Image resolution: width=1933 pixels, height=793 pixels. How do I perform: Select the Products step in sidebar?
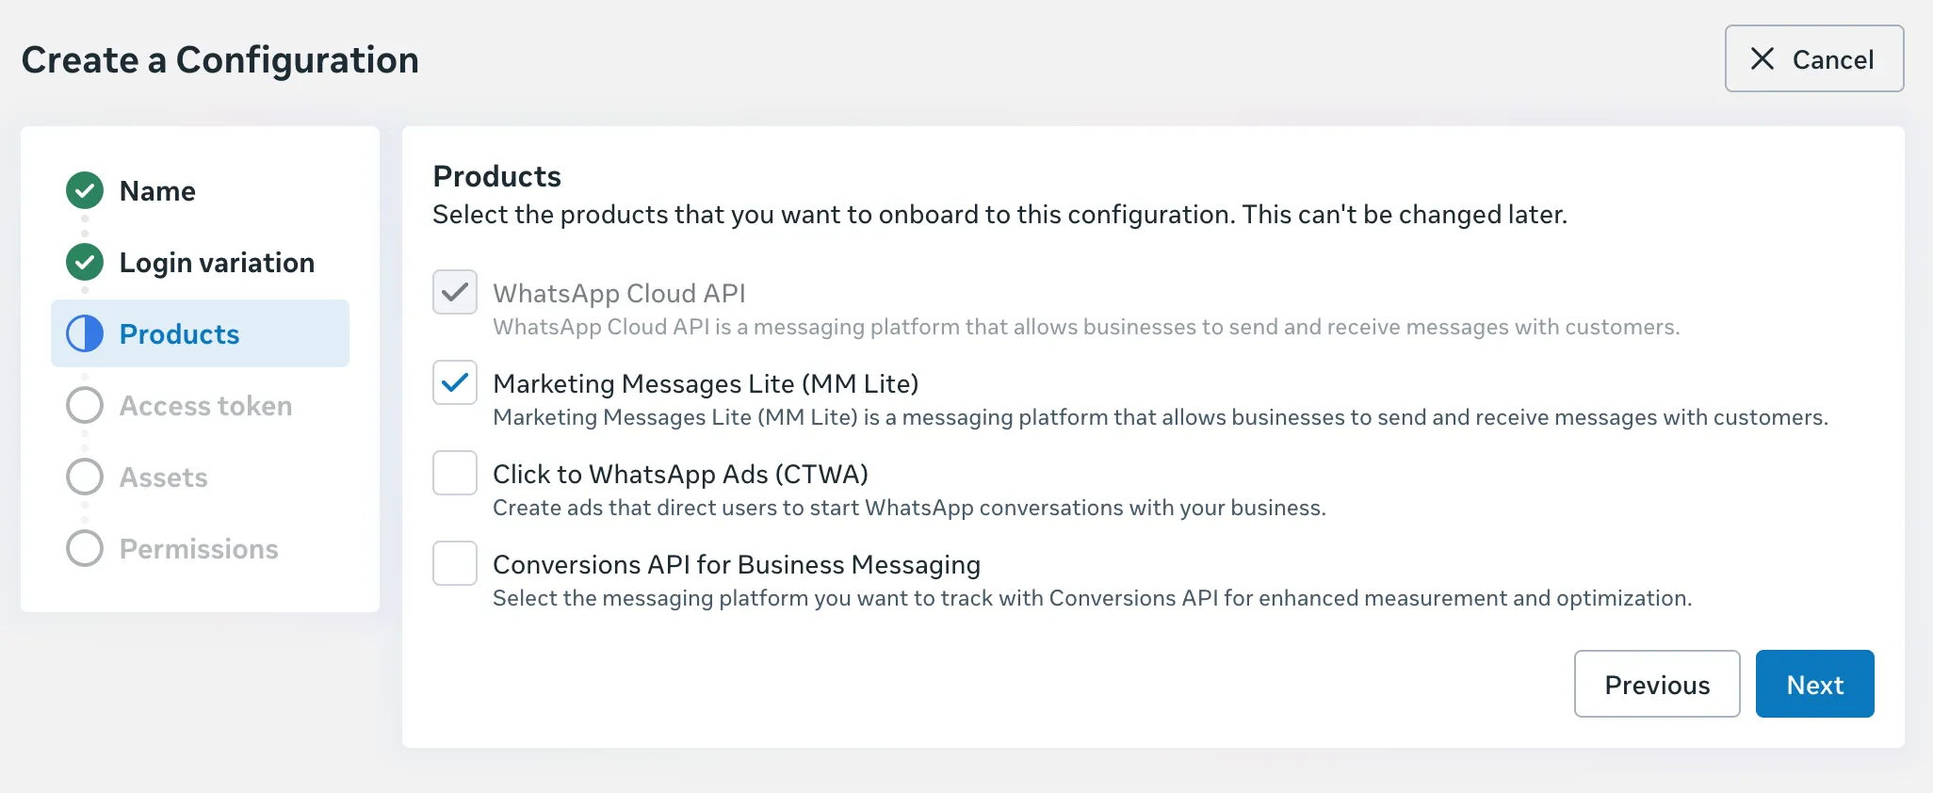pyautogui.click(x=180, y=334)
